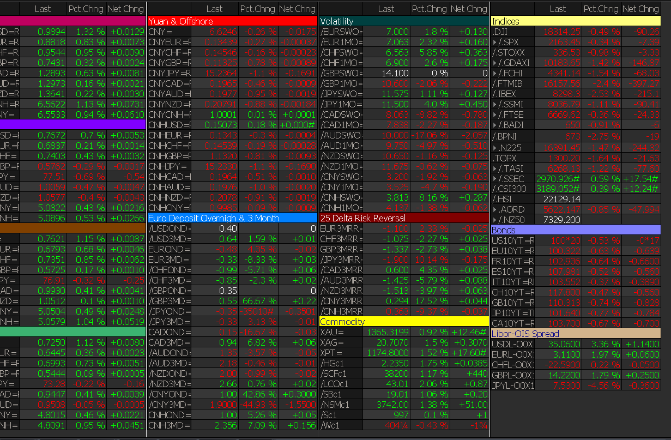The height and width of the screenshot is (440, 671).
Task: Sort by Pct.Chng column above Indices panel
Action: coord(601,9)
